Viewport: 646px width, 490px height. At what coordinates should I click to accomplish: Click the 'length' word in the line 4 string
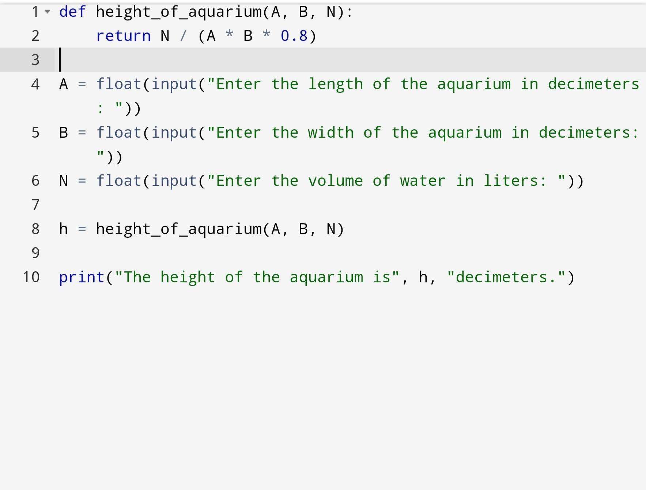335,84
